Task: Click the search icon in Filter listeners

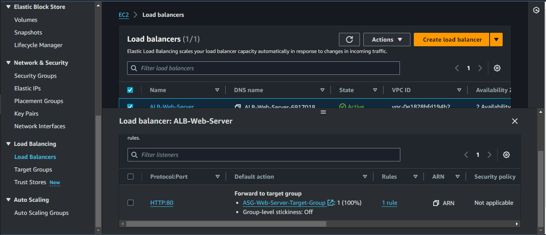Action: click(x=134, y=155)
